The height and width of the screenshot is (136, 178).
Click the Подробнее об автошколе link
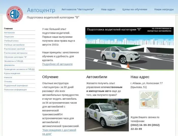coord(57,64)
